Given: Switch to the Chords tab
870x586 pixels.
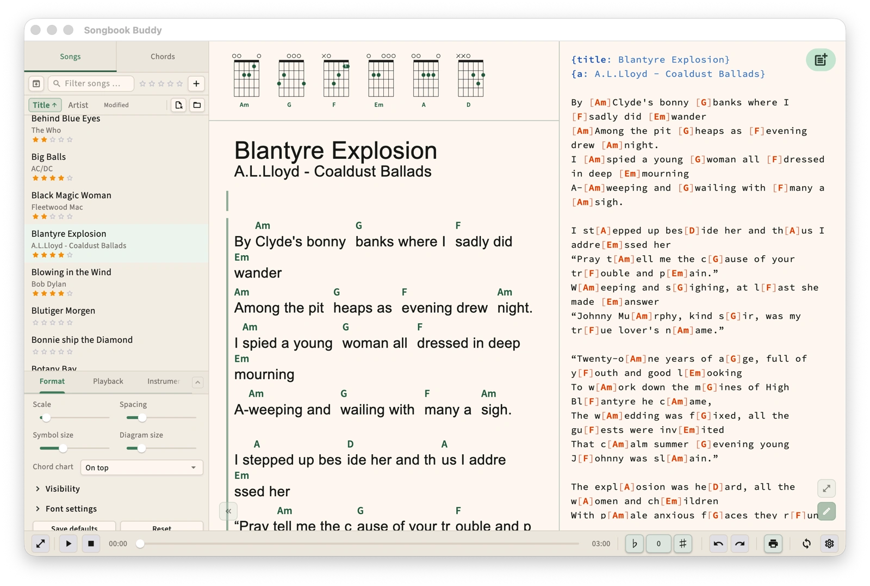Looking at the screenshot, I should pos(163,57).
